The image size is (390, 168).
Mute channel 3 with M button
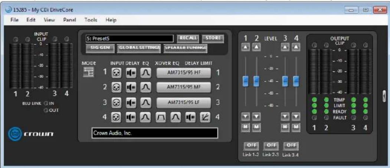[x=285, y=127]
